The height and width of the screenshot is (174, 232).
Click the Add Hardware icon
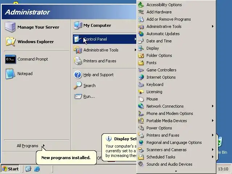tap(141, 12)
